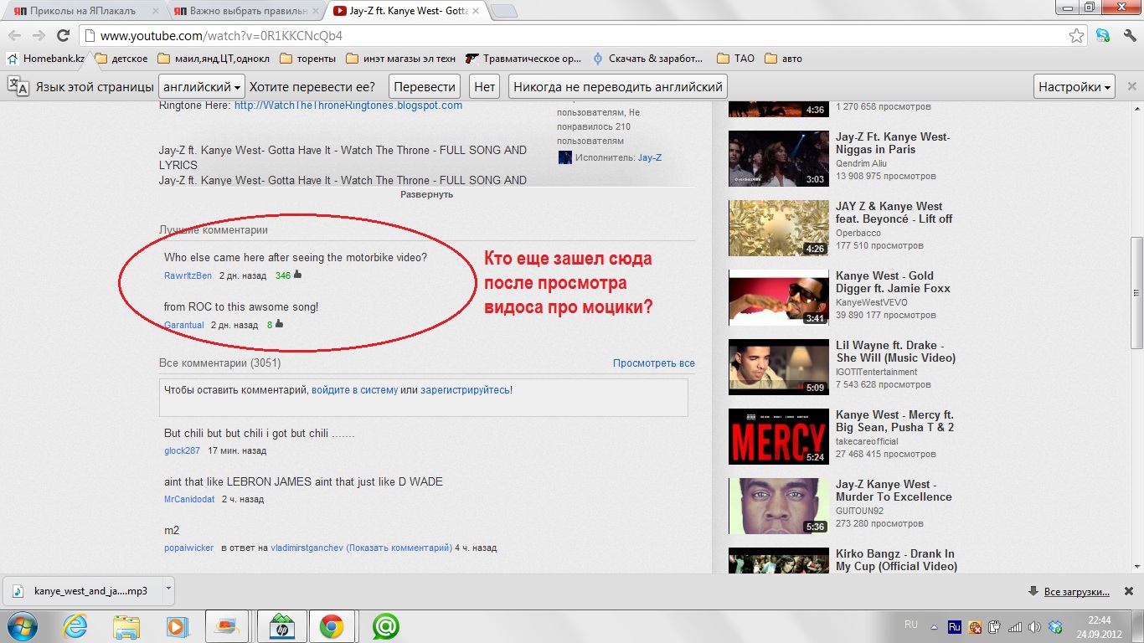Open the детское bookmarks folder
This screenshot has height=643, width=1144.
(121, 59)
